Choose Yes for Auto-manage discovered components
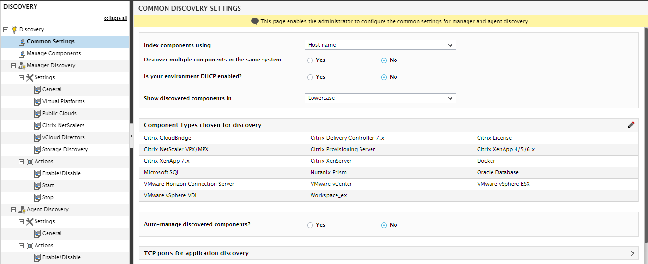Viewport: 648px width, 264px height. pos(310,225)
